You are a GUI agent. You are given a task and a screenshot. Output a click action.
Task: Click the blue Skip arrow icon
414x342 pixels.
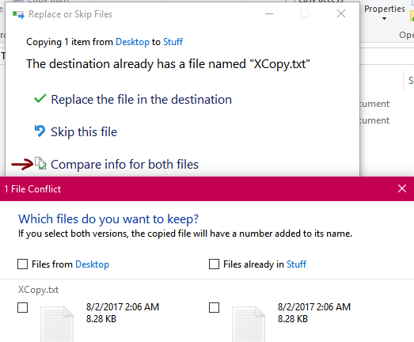click(40, 131)
